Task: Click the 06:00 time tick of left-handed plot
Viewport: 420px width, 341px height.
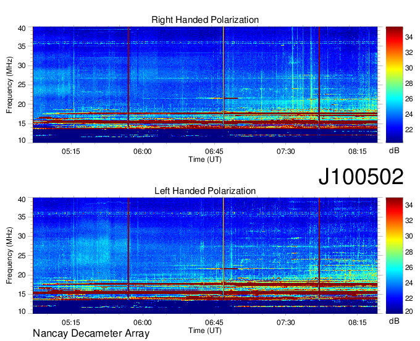Action: 143,322
